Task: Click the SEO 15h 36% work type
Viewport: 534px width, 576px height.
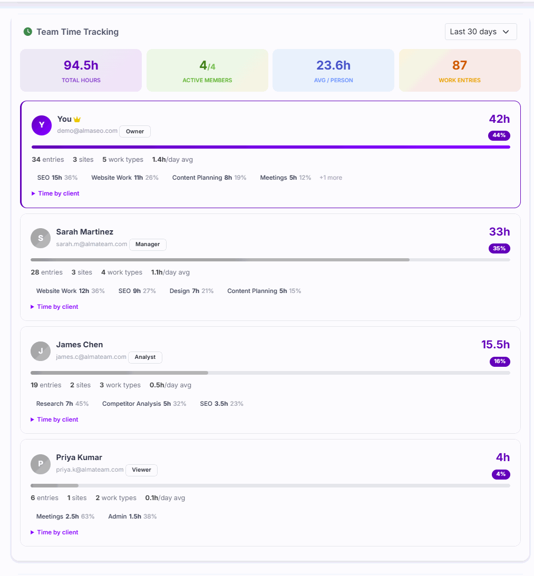Action: point(57,178)
